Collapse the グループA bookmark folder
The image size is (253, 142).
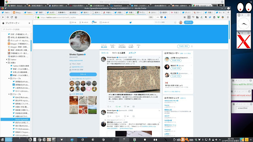click(9, 78)
